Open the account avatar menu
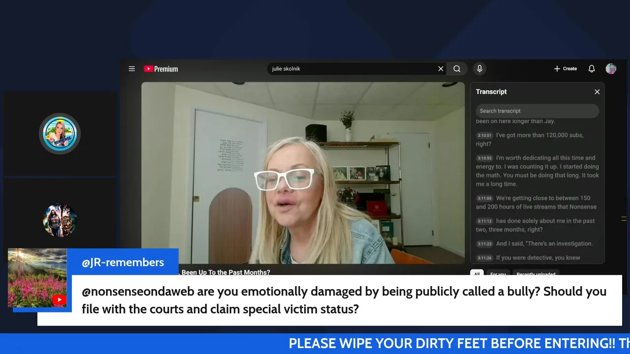Screen dimensions: 630x354 click(611, 69)
